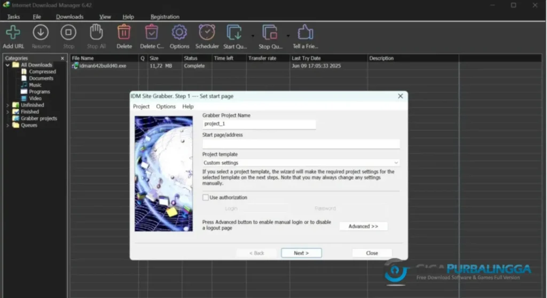Click the Complete status cell
The width and height of the screenshot is (547, 298).
194,66
